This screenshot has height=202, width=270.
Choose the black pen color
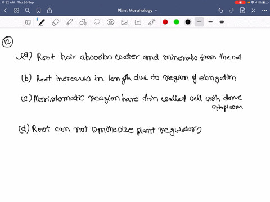tap(188, 22)
